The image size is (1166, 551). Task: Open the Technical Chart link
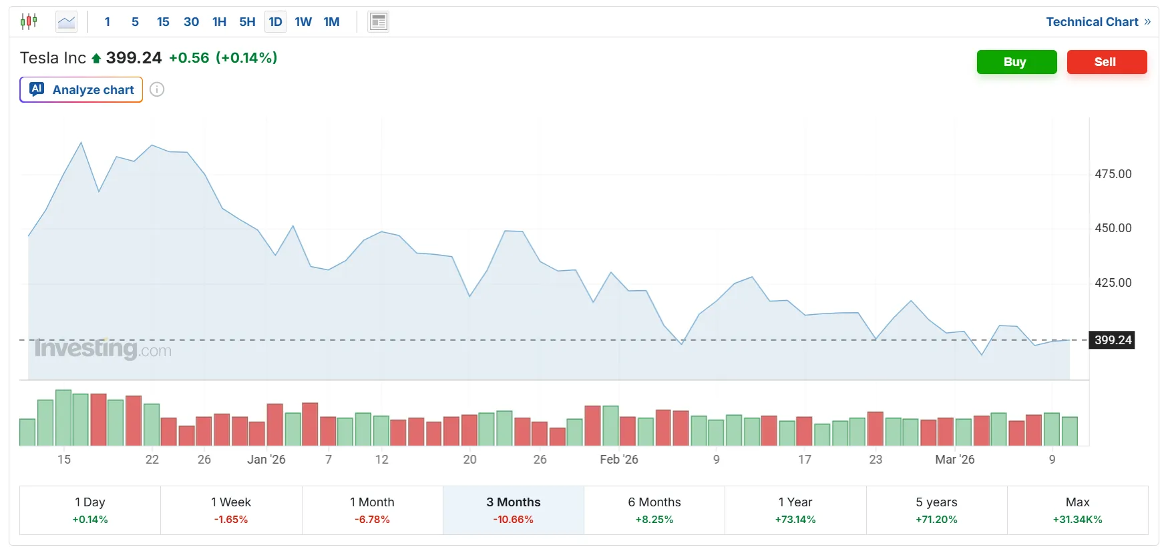pyautogui.click(x=1097, y=22)
